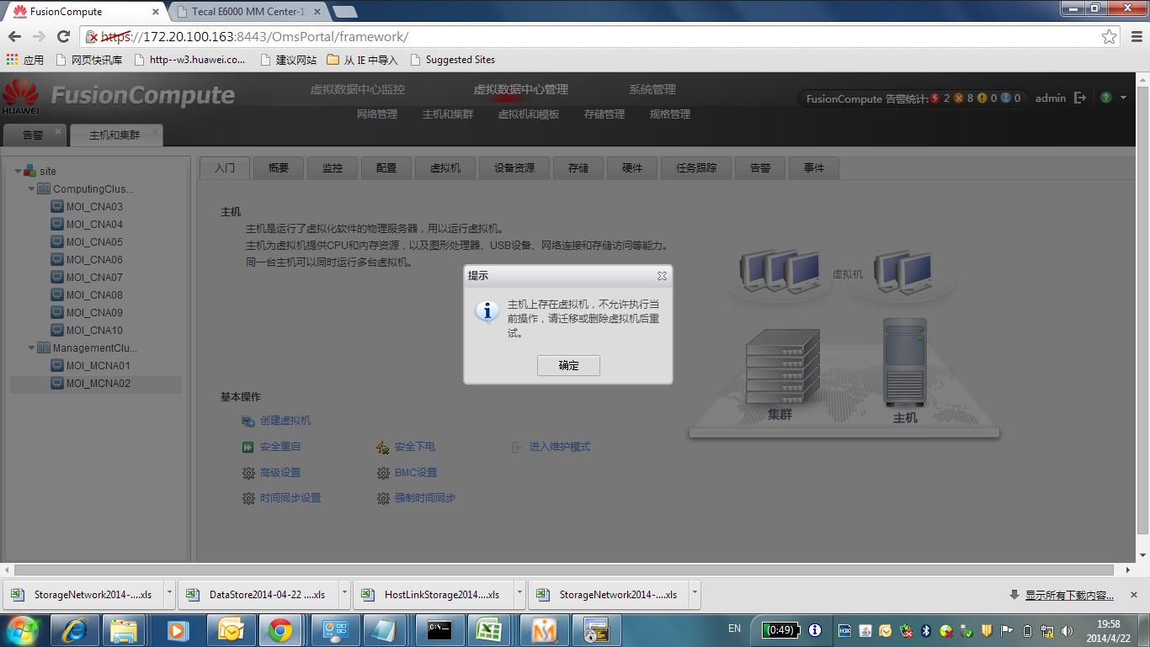
Task: Collapse the ComputingClus... cluster node
Action: 32,188
